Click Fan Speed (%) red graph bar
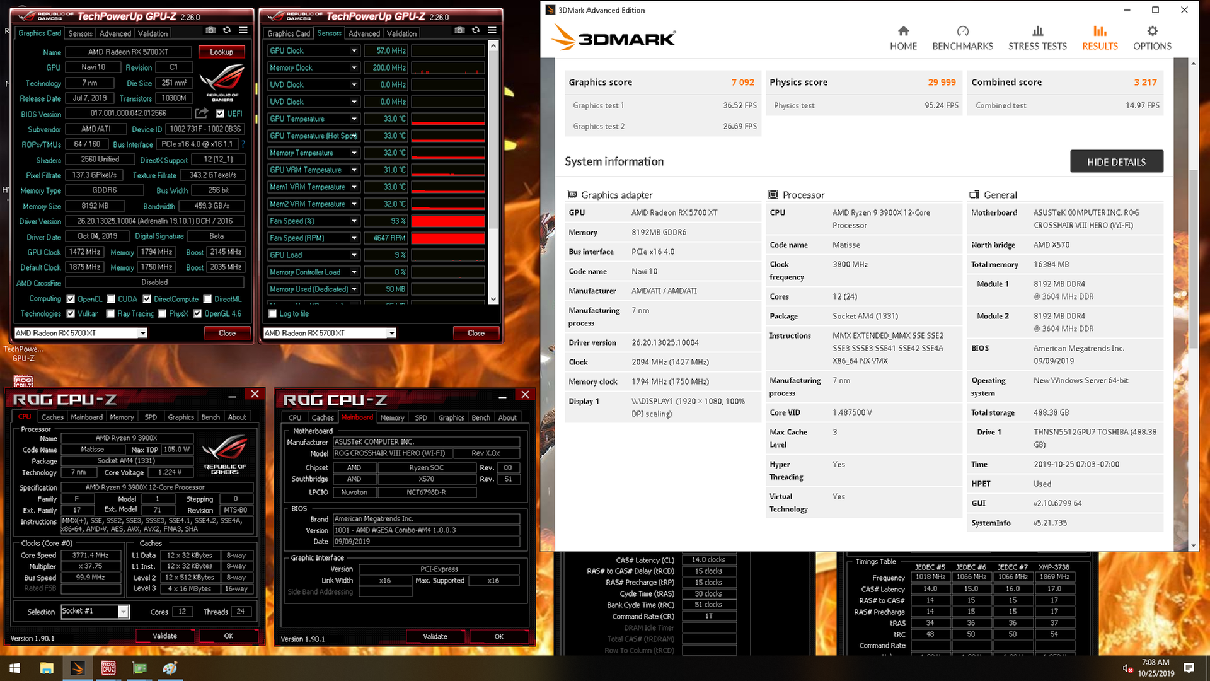The width and height of the screenshot is (1210, 681). tap(447, 221)
